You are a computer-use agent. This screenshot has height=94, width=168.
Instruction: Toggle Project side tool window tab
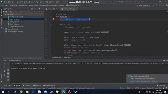(1, 12)
